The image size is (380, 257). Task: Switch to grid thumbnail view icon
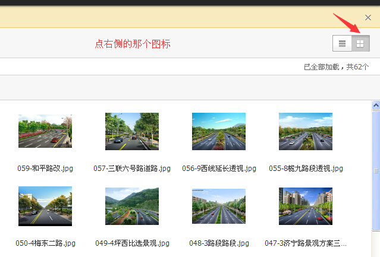coord(360,43)
